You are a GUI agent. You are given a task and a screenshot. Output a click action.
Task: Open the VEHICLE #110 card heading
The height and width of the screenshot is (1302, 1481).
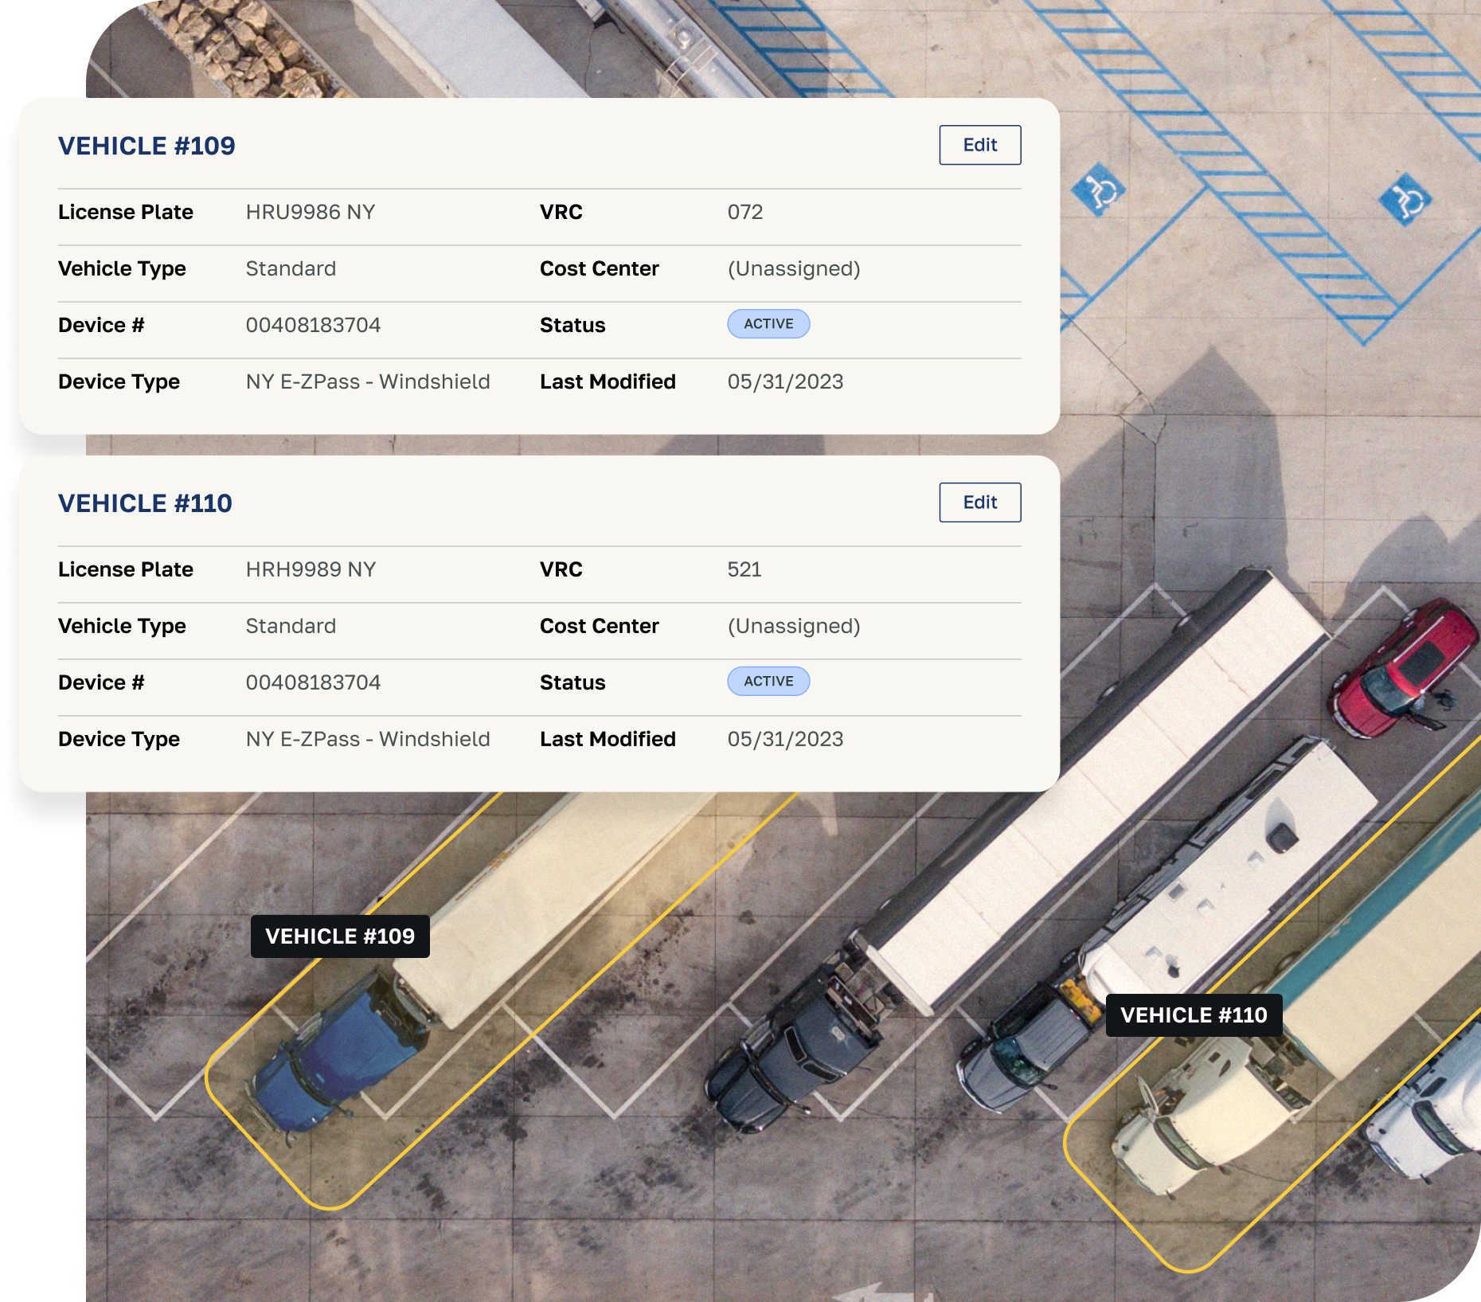coord(145,503)
